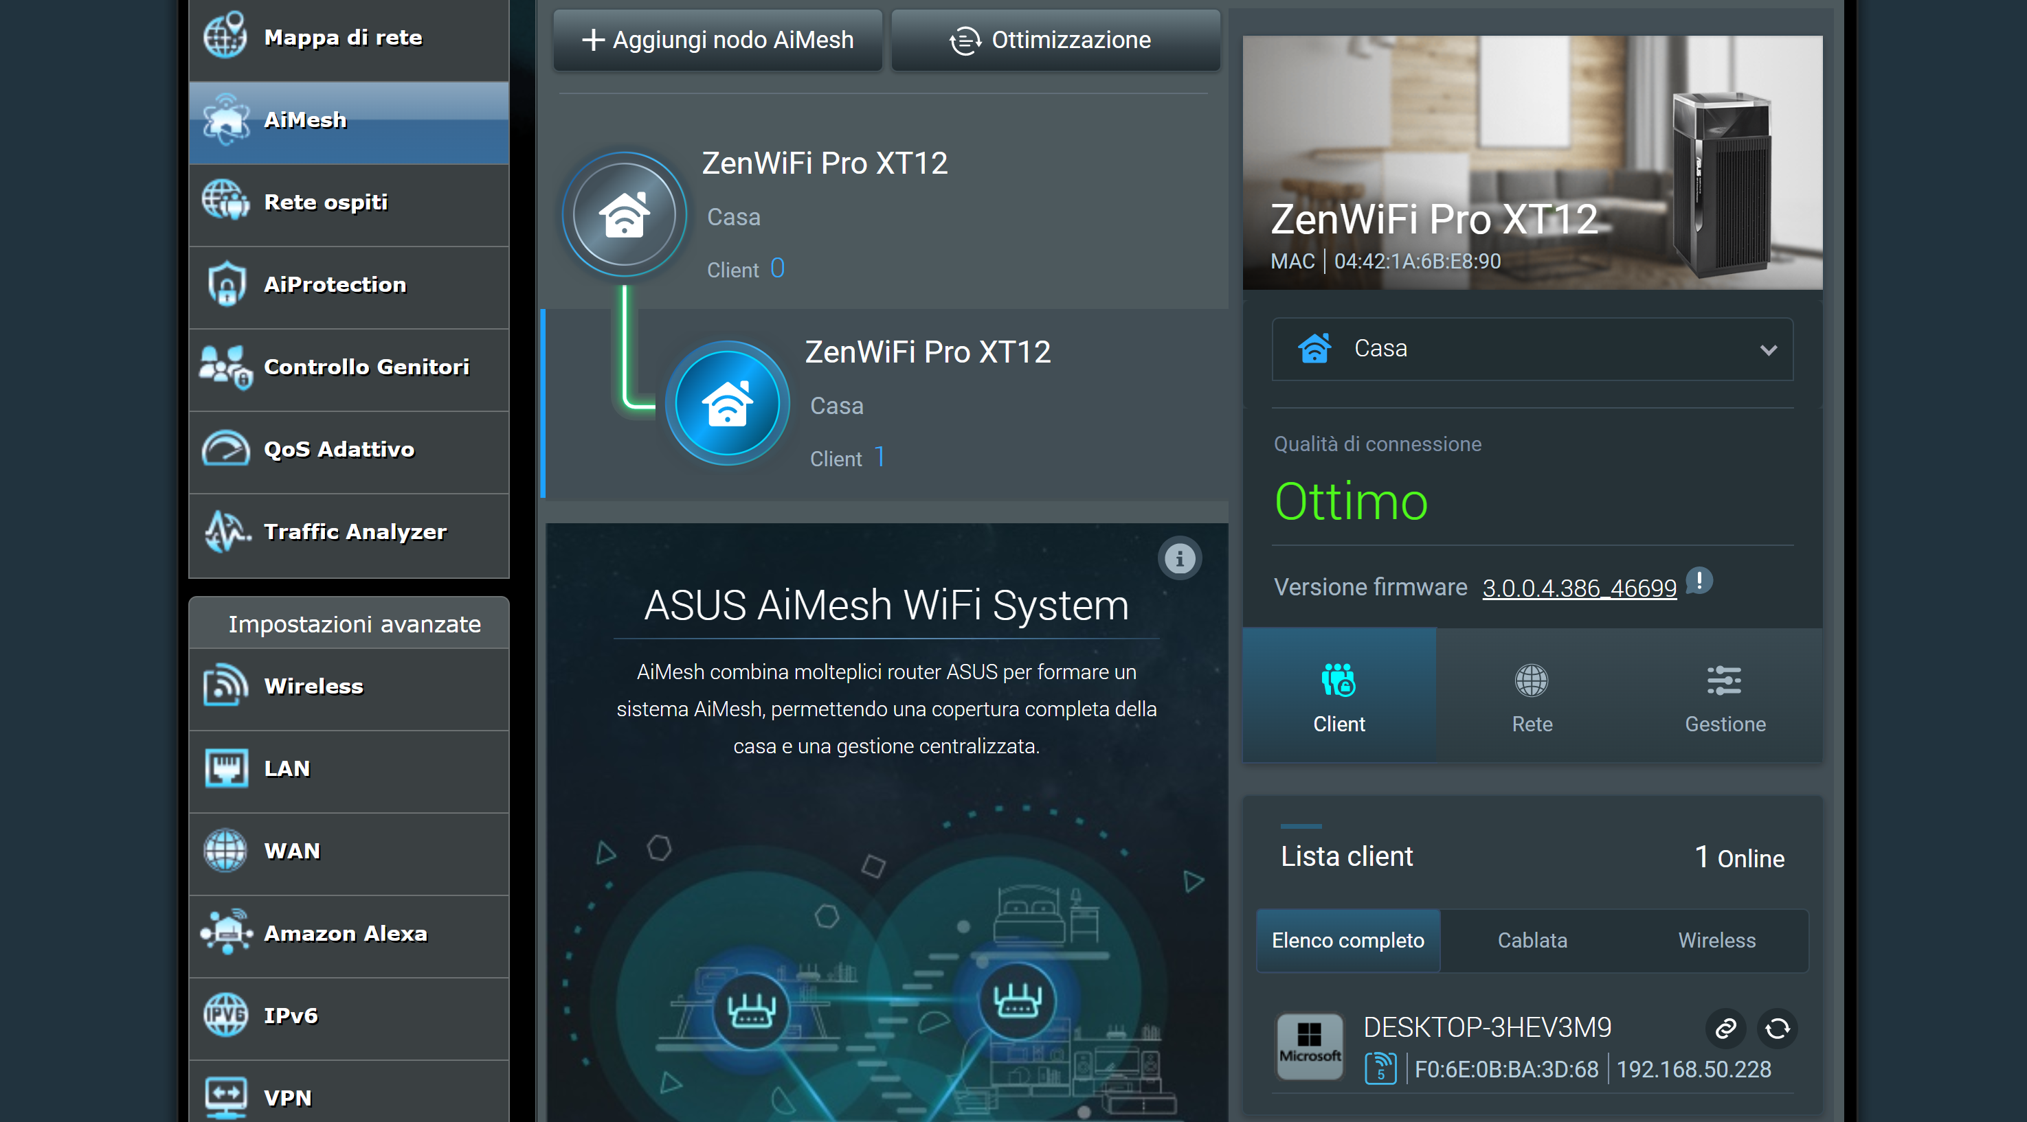Open the Rete ospiti icon
This screenshot has height=1122, width=2027.
(x=225, y=201)
